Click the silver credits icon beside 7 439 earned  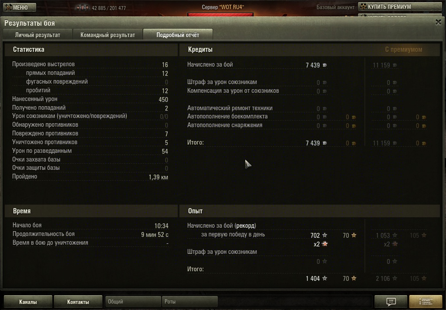(324, 65)
